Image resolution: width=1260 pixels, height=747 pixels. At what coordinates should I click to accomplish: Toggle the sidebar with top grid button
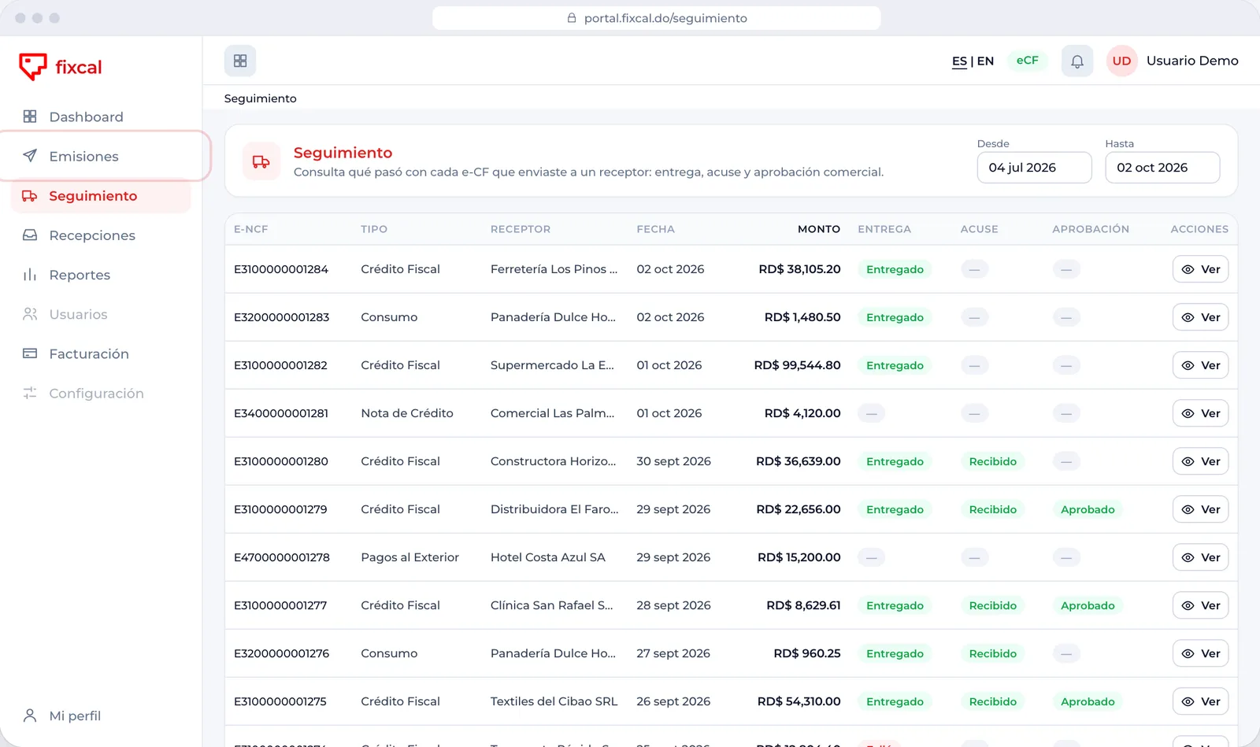click(x=240, y=61)
